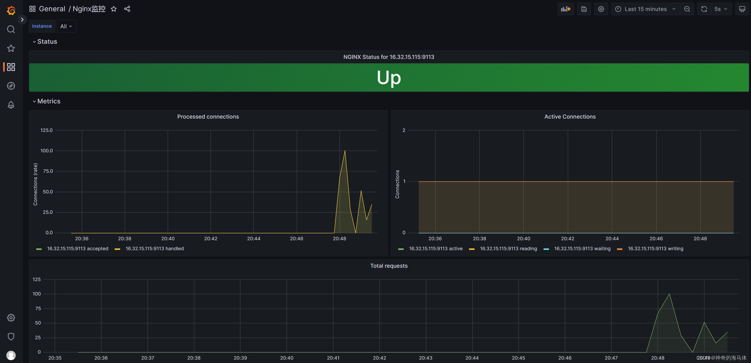This screenshot has height=363, width=751.
Task: Share the dashboard via share icon
Action: (127, 9)
